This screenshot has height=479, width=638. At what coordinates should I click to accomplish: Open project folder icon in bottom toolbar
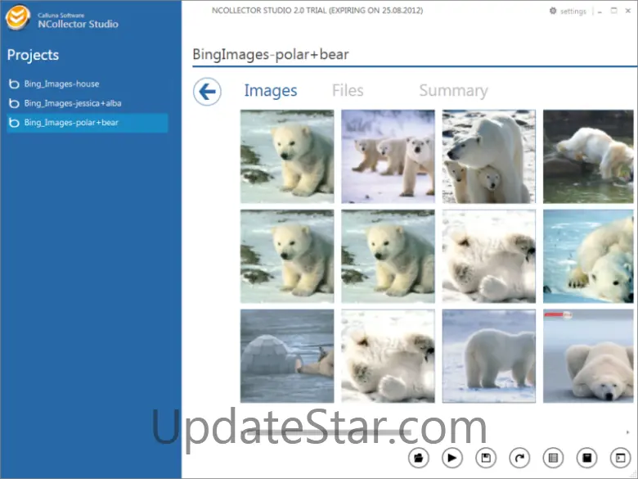point(418,457)
